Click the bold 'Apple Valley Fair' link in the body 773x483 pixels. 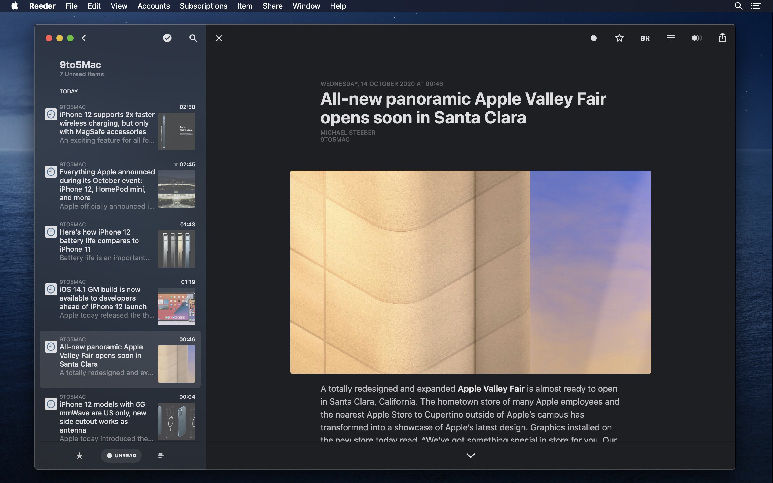click(x=491, y=389)
